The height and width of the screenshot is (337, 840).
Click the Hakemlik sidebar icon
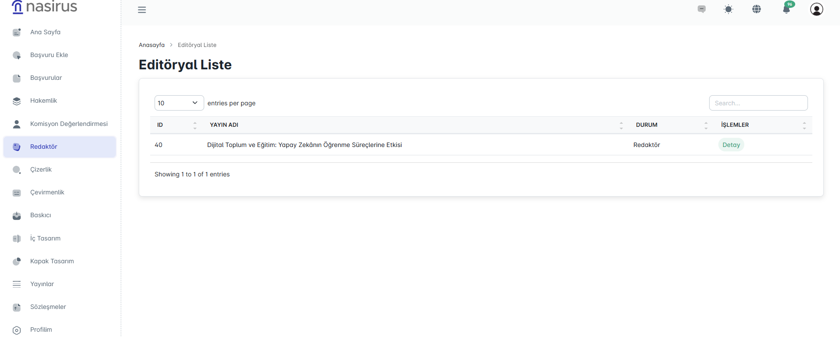(17, 101)
